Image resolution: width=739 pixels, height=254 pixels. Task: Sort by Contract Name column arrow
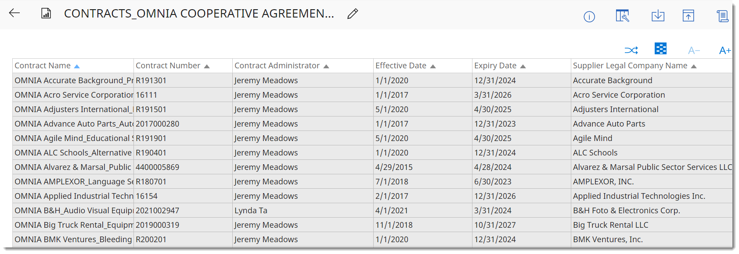point(77,66)
